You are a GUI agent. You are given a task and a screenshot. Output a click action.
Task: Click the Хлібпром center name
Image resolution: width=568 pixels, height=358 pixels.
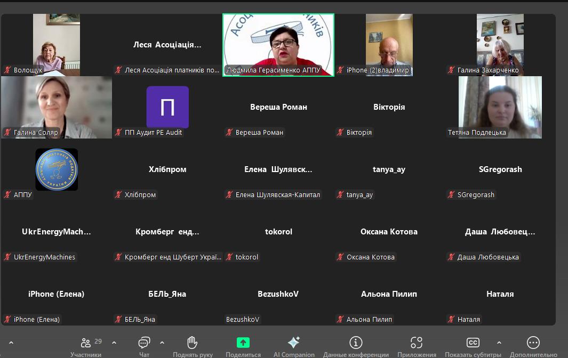167,169
